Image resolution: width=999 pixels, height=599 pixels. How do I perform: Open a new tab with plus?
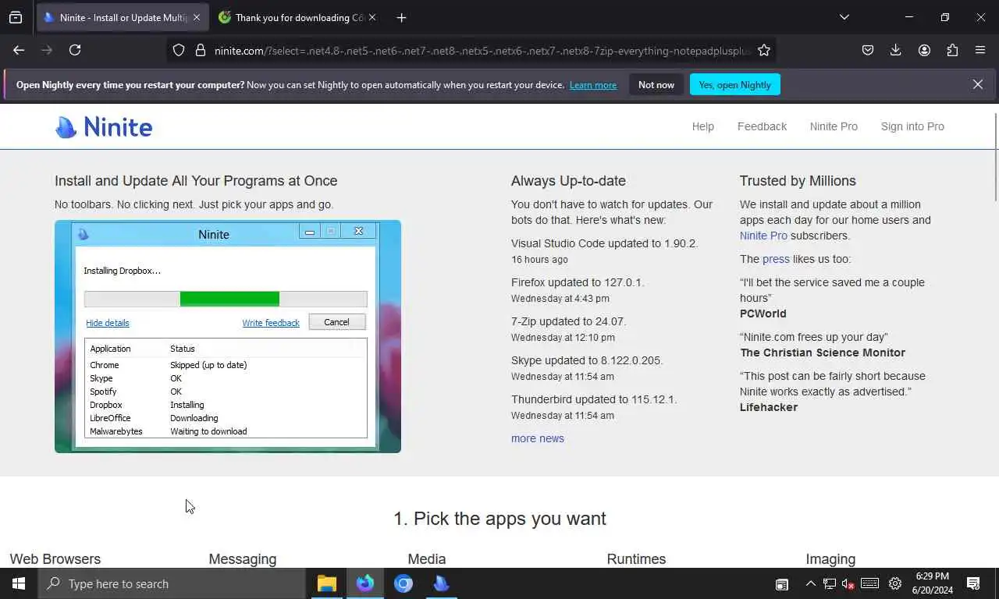coord(401,17)
